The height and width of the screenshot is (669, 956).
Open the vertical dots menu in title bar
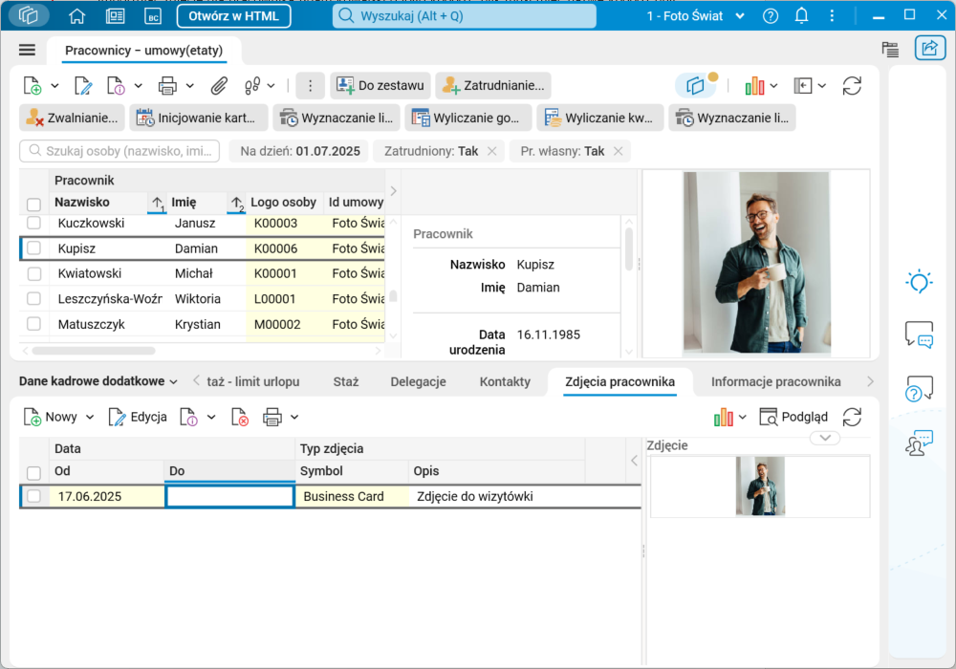(x=832, y=16)
